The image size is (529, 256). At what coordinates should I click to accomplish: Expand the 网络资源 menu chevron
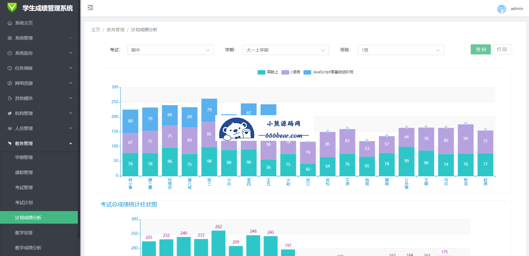tap(71, 83)
